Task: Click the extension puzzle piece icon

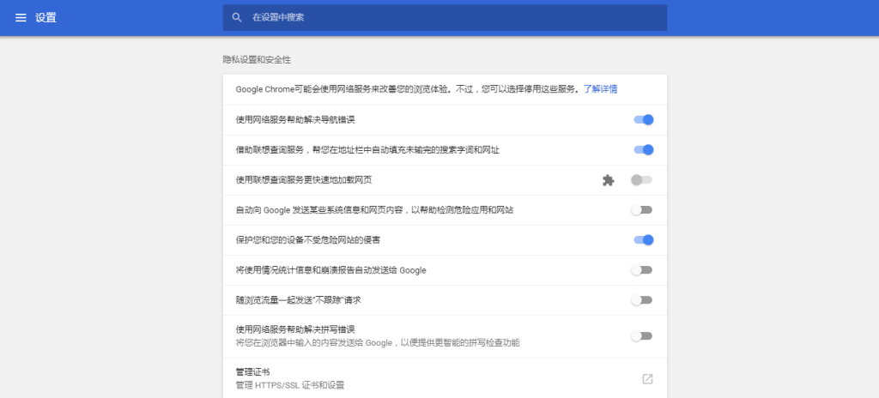Action: click(609, 180)
